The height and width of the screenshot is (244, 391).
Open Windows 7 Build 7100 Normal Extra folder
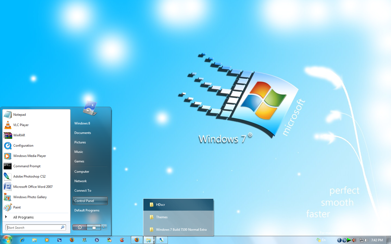178,230
